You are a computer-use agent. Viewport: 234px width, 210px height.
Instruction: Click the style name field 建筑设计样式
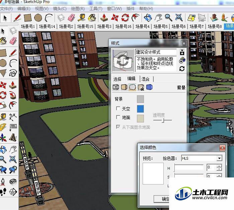[156, 52]
